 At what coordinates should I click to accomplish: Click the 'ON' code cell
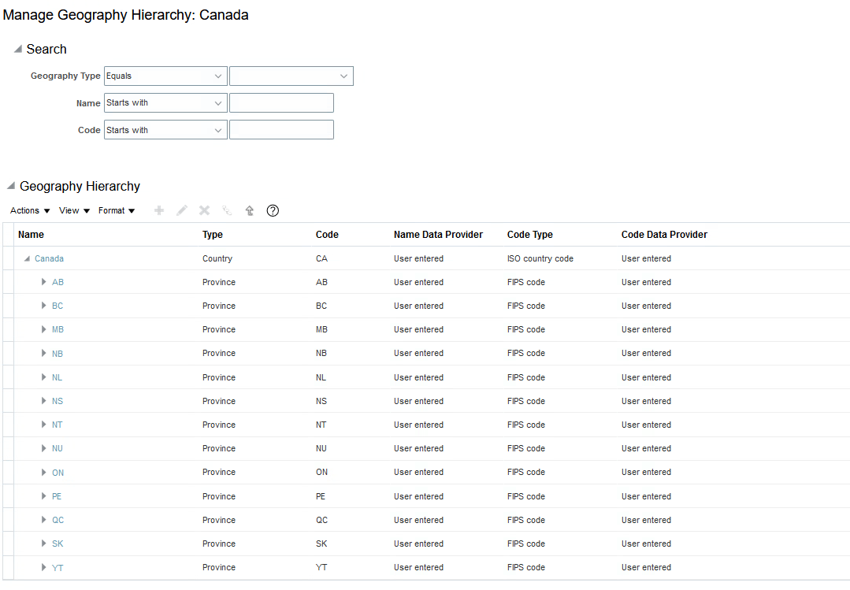click(x=321, y=473)
